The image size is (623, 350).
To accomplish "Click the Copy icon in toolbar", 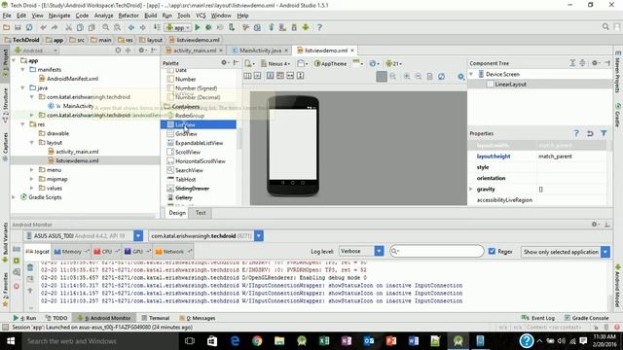I will click(80, 27).
